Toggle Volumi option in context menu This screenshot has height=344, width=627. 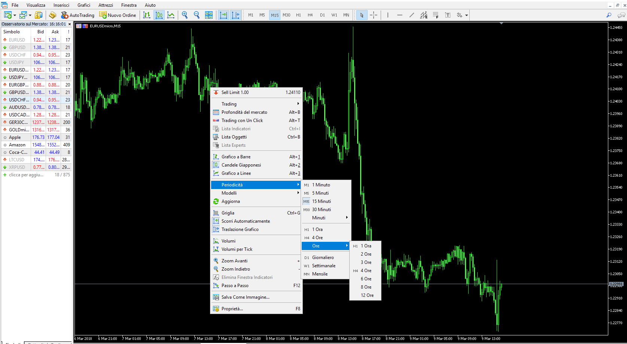pos(256,241)
